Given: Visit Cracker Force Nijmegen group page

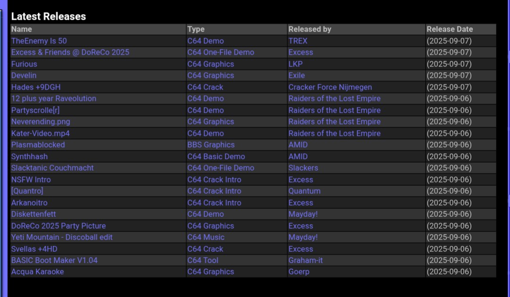Looking at the screenshot, I should (330, 87).
